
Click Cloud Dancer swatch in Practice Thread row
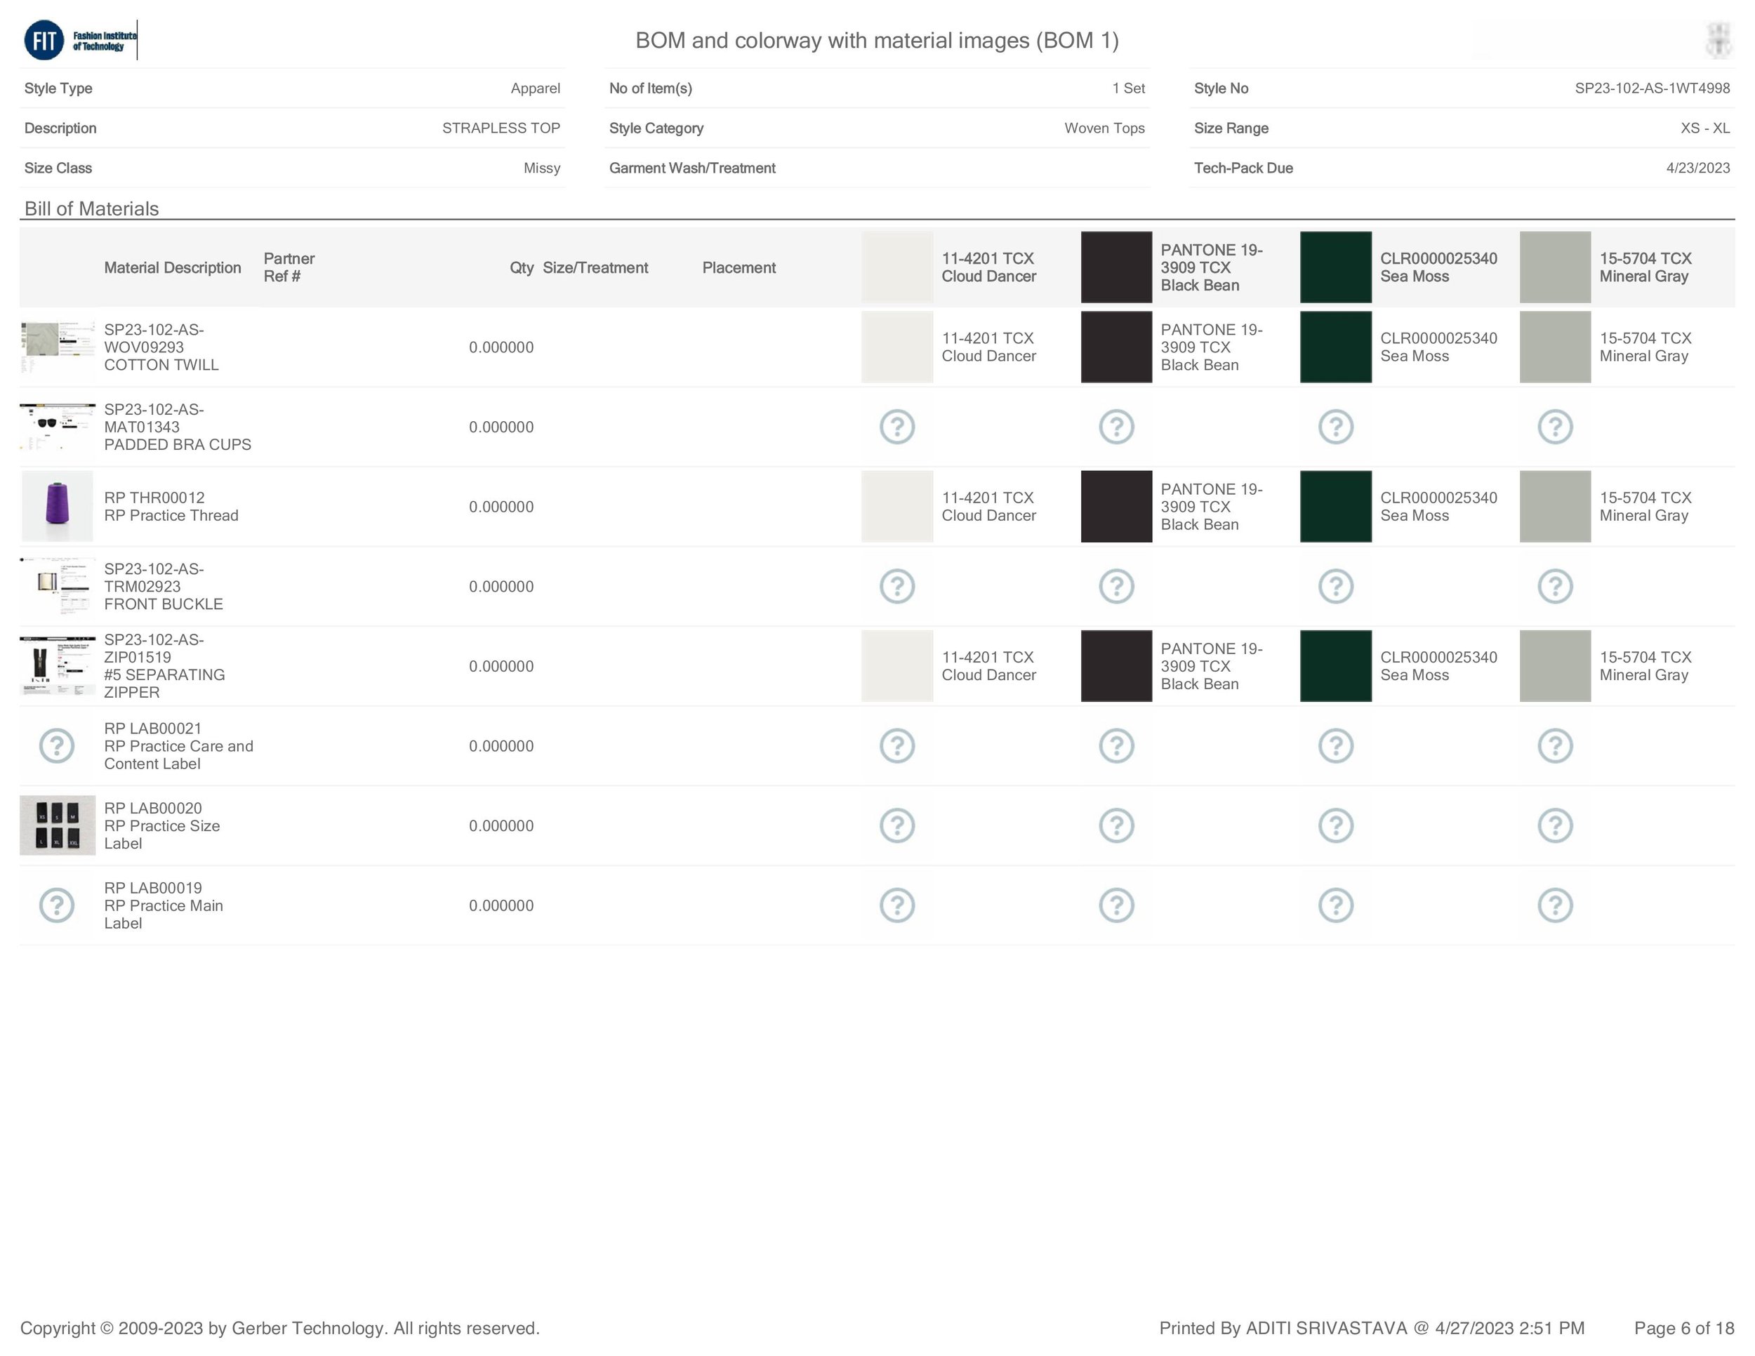(x=896, y=506)
